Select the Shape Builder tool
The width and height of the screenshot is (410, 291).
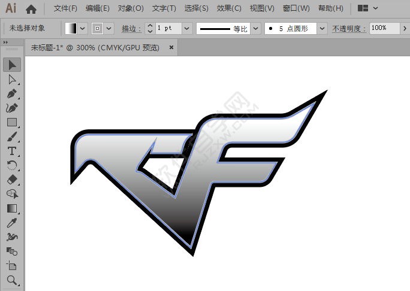click(12, 194)
